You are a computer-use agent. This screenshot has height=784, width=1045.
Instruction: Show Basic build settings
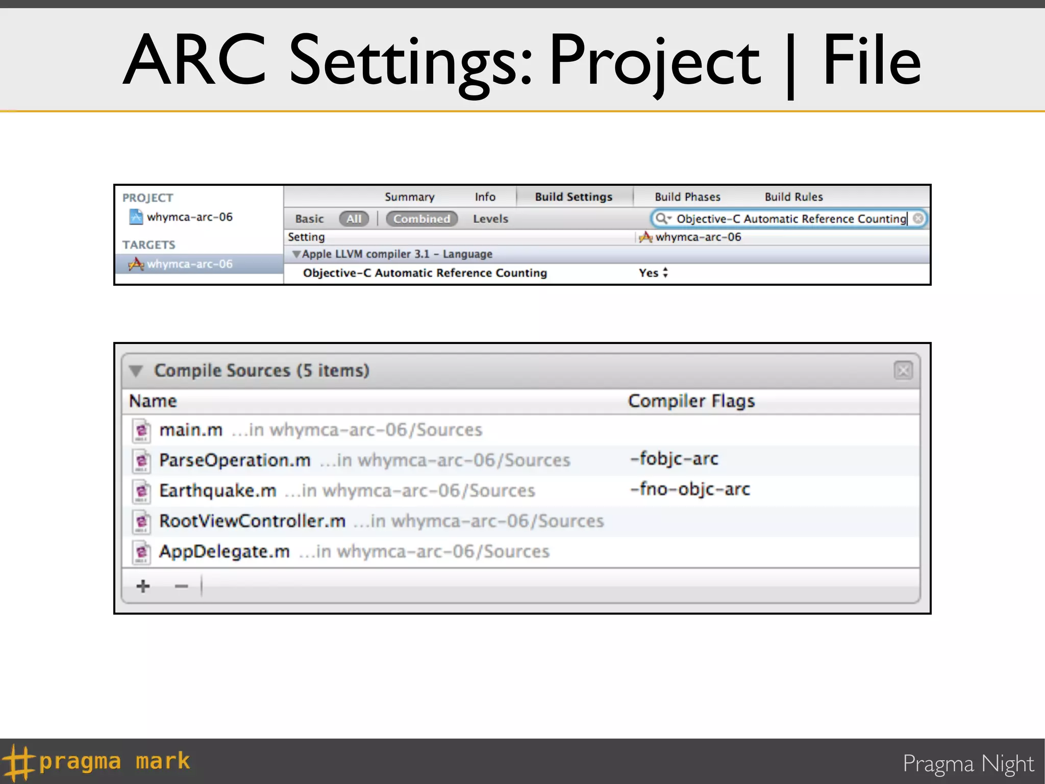pos(309,219)
